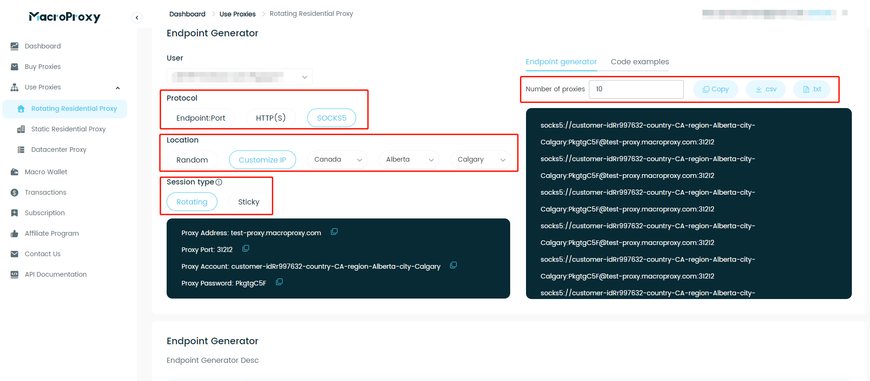Click the Rotating Residential Proxy home icon
The image size is (870, 381).
pyautogui.click(x=21, y=109)
